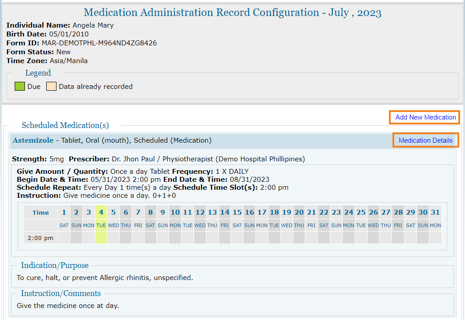Select day 18 column header
Screen dimensions: 465x320
click(x=274, y=212)
